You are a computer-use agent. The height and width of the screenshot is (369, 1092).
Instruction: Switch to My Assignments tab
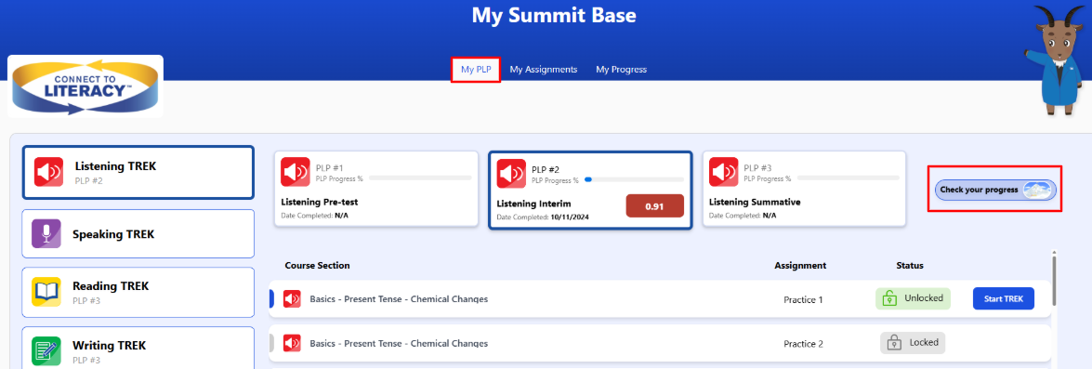(544, 70)
